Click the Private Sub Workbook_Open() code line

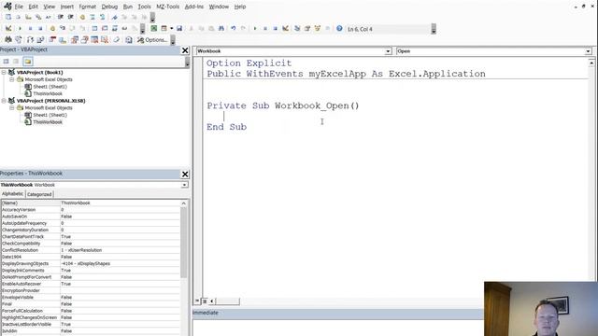(282, 105)
